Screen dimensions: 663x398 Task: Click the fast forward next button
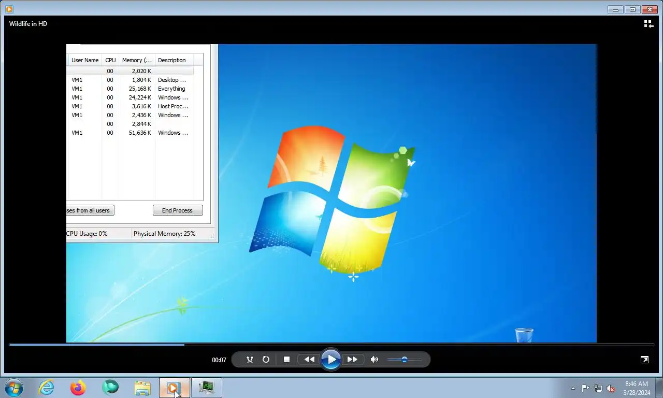tap(352, 360)
